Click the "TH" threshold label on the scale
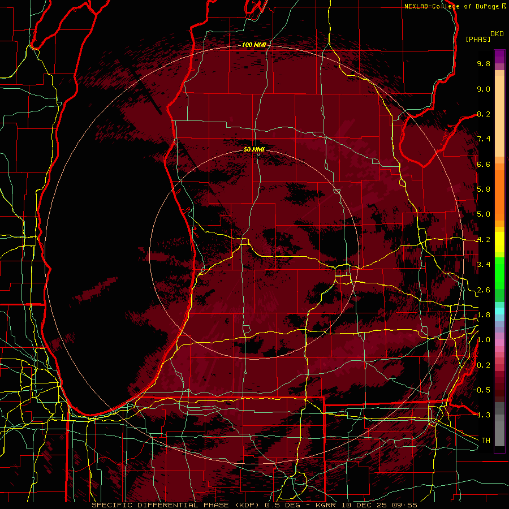 pos(486,440)
